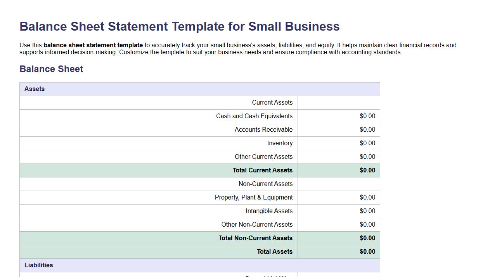Click the main page title heading

pyautogui.click(x=179, y=26)
